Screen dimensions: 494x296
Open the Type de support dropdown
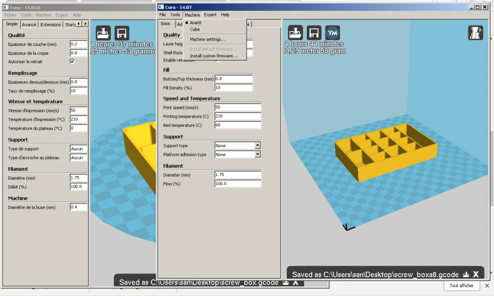[x=79, y=149]
